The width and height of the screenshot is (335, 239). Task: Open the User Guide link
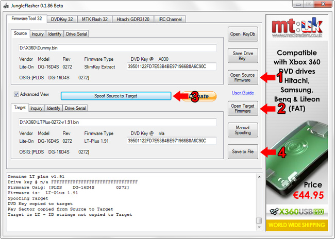point(243,93)
